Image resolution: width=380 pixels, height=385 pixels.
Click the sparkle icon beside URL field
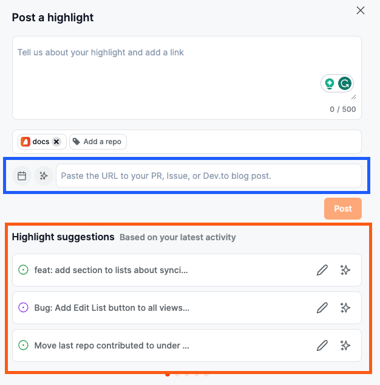43,176
